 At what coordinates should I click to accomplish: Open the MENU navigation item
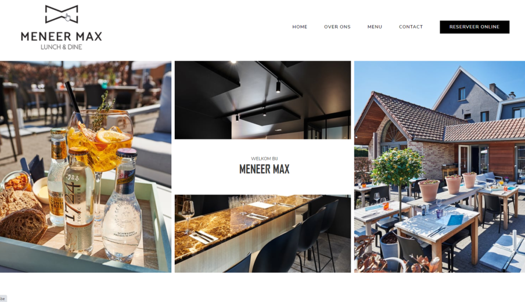click(375, 27)
